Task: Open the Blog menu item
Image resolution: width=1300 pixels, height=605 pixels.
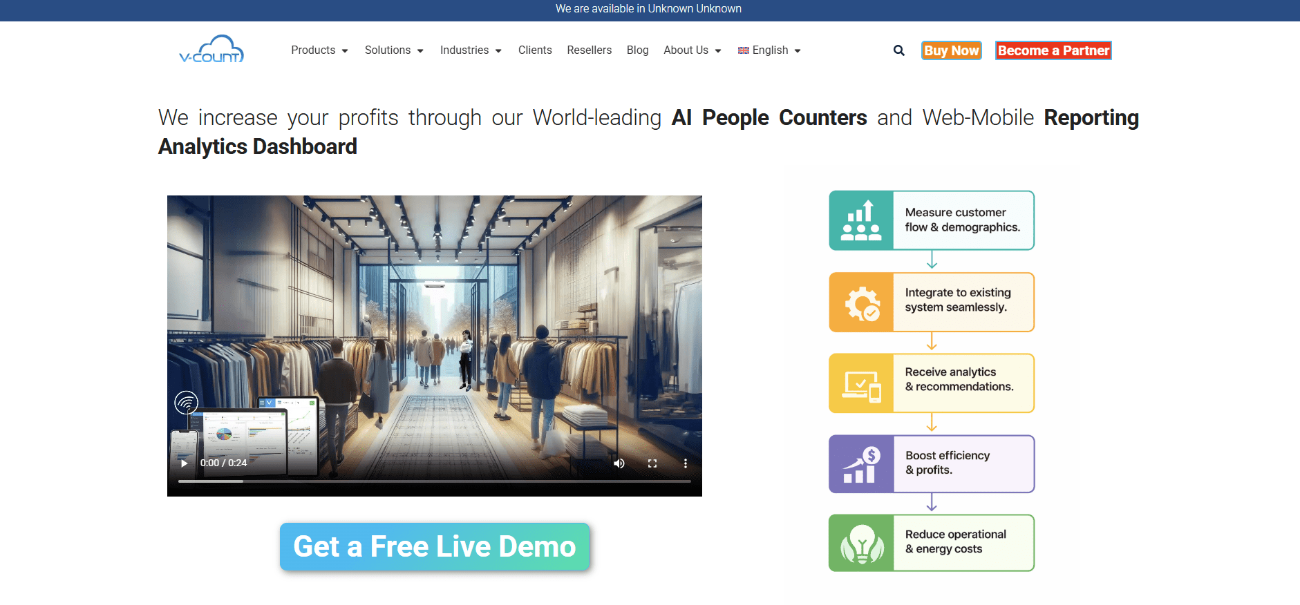Action: click(637, 50)
